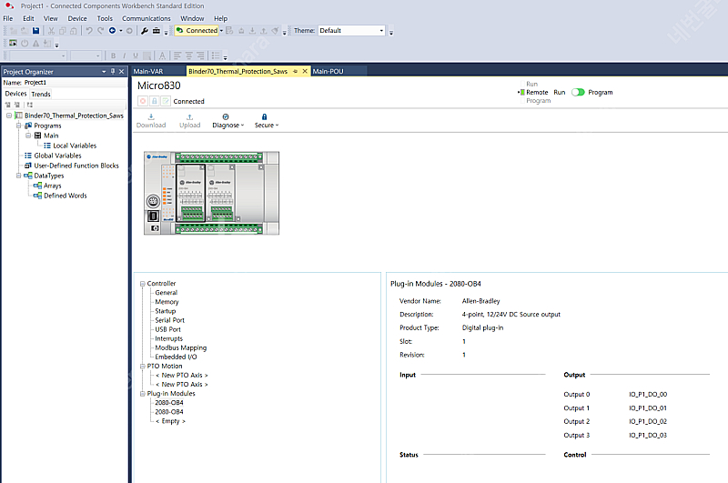This screenshot has width=728, height=483.
Task: Click the IO_P1_DO_00 output variable
Action: click(648, 395)
